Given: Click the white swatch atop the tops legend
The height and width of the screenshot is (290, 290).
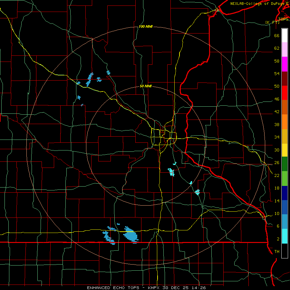Looking at the screenshot, I should [x=285, y=35].
